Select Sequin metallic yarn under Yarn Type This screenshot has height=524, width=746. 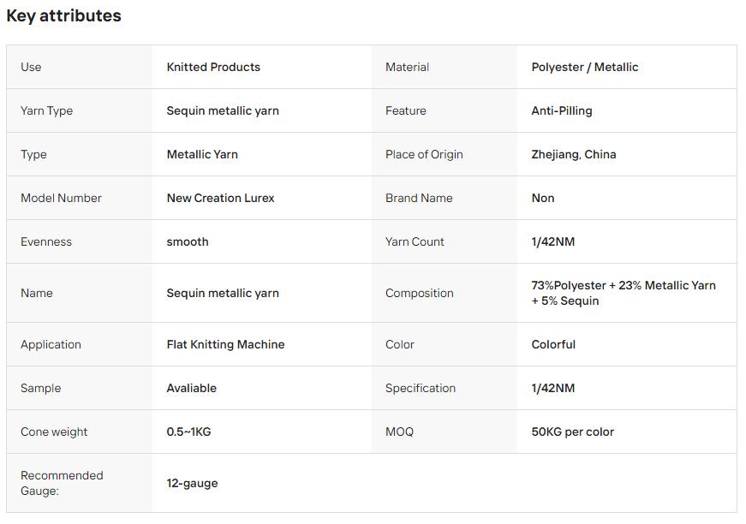tap(223, 110)
